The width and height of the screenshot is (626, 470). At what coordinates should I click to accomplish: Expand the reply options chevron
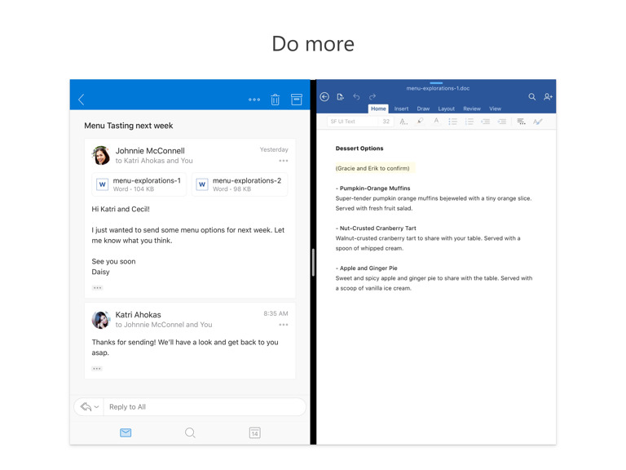pyautogui.click(x=96, y=406)
